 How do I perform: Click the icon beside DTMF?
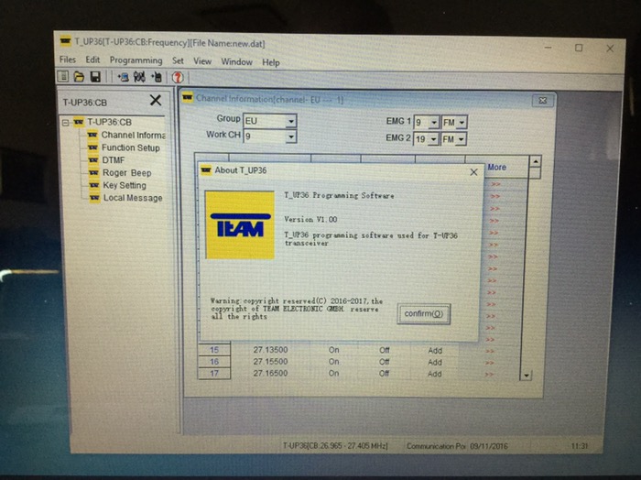click(x=93, y=160)
